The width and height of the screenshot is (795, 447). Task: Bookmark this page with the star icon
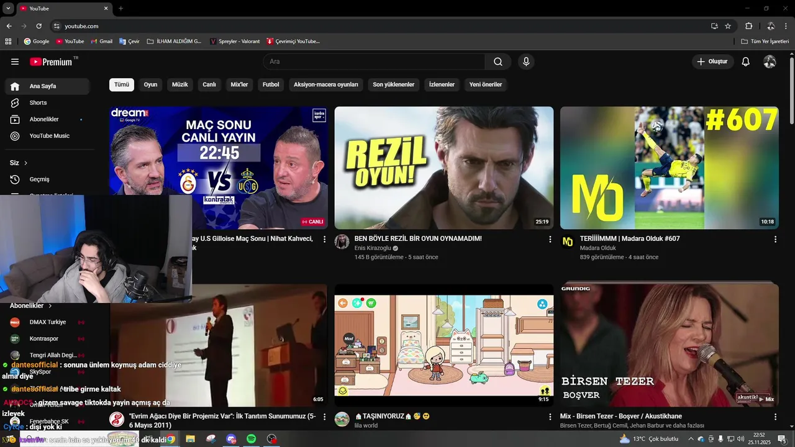(x=728, y=26)
